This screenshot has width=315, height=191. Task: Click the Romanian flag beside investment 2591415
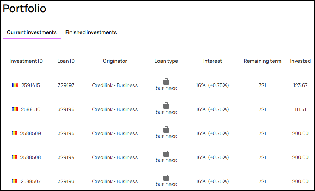15,85
